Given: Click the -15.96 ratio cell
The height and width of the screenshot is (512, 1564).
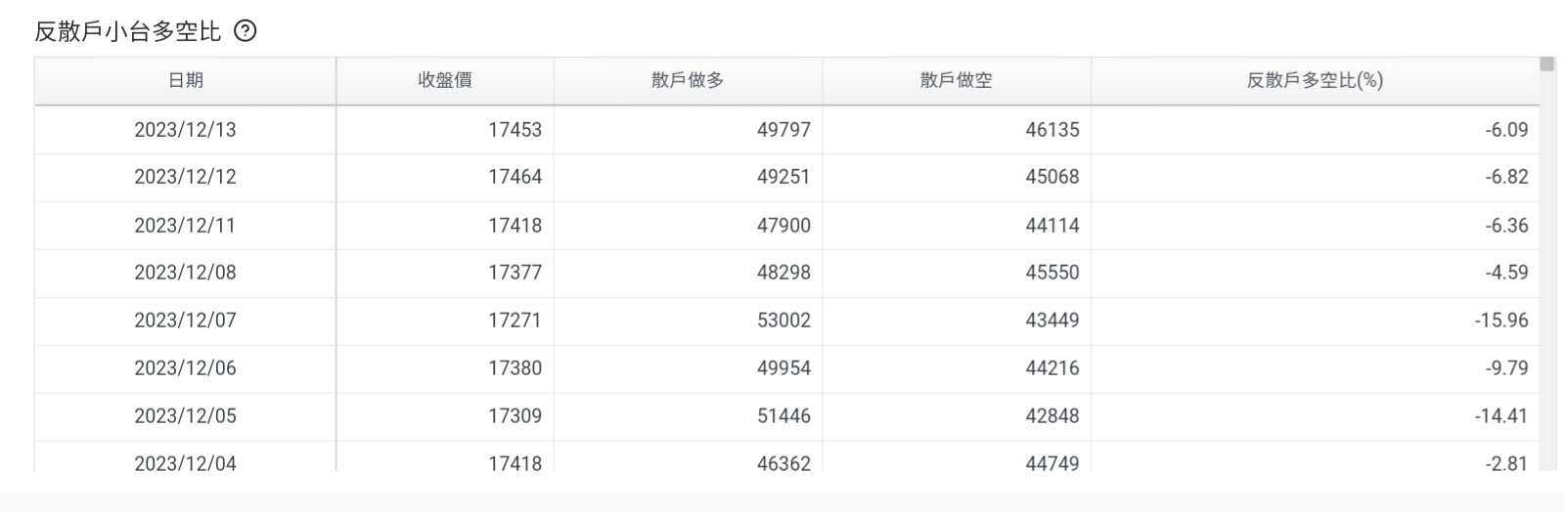Looking at the screenshot, I should coord(1501,320).
